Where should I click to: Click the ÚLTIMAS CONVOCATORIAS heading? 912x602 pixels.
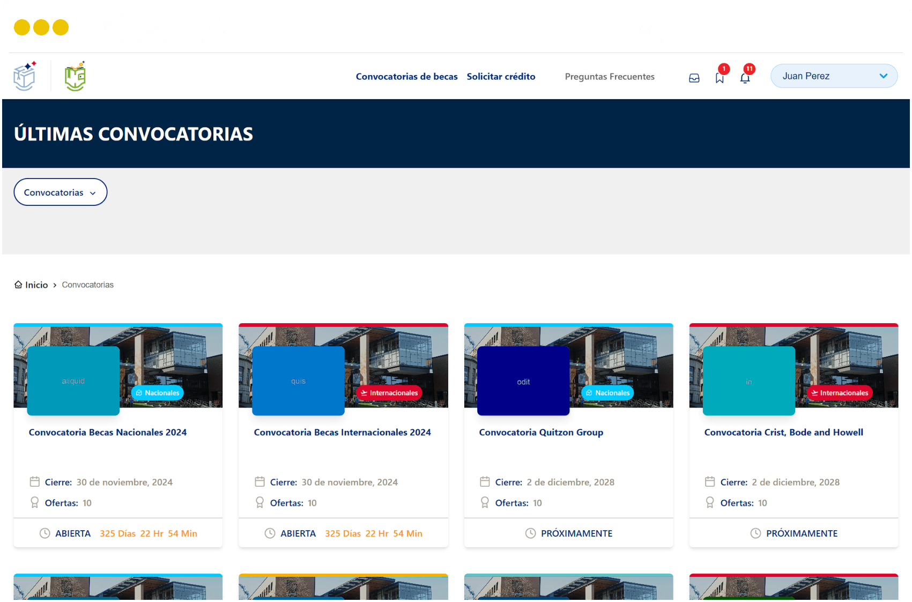tap(134, 134)
